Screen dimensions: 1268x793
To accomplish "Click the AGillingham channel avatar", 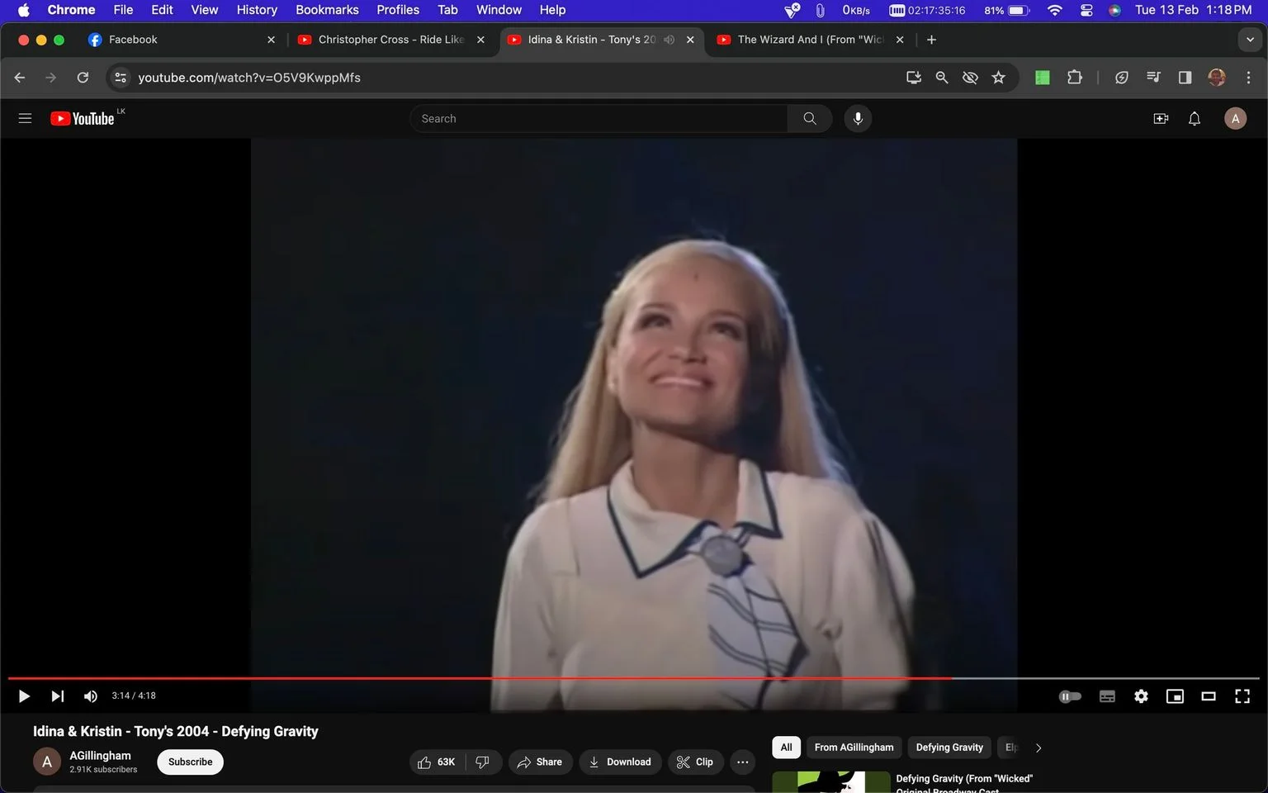I will pyautogui.click(x=47, y=762).
